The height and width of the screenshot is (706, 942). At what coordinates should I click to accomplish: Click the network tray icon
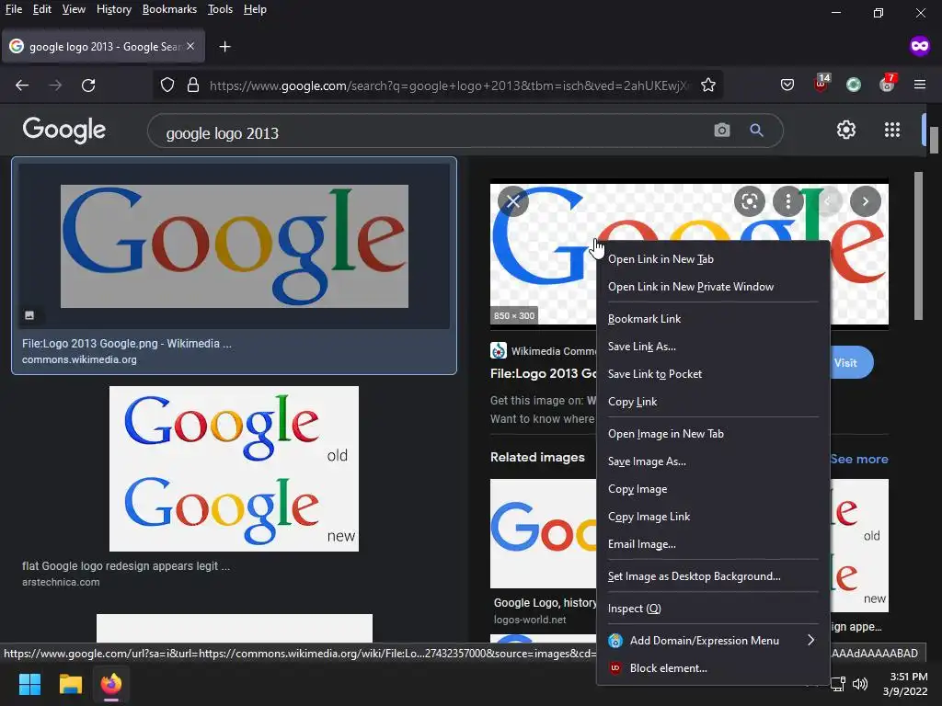(x=838, y=684)
